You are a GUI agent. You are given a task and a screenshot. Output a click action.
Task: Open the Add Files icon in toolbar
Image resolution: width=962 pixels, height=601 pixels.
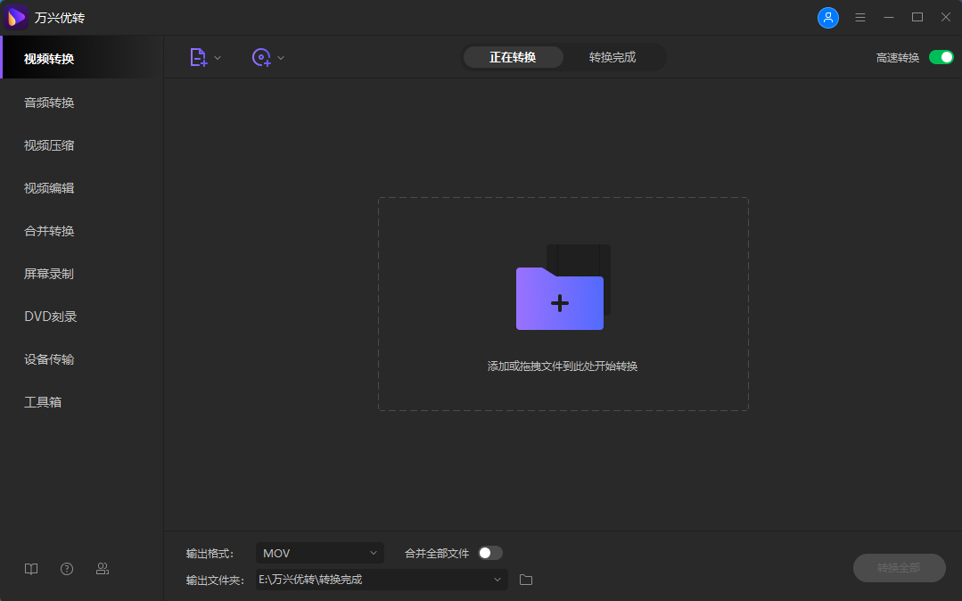[198, 56]
